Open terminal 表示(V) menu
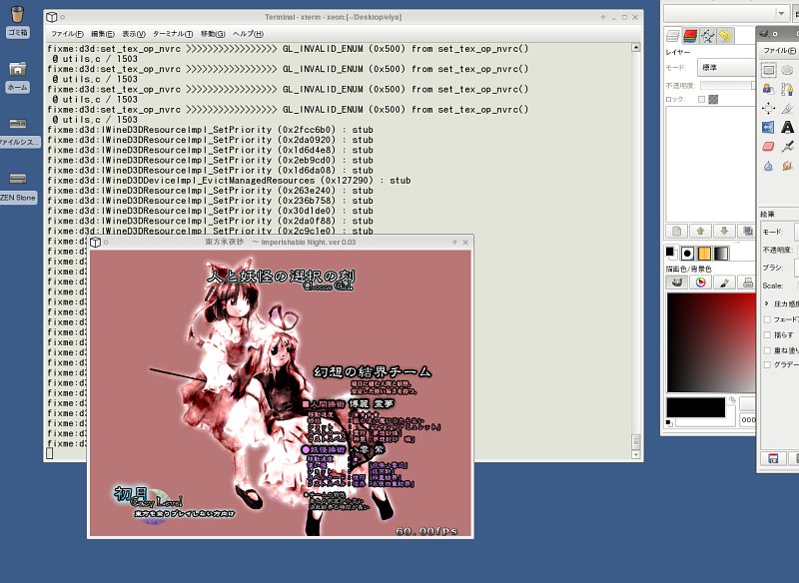This screenshot has height=583, width=799. click(134, 34)
